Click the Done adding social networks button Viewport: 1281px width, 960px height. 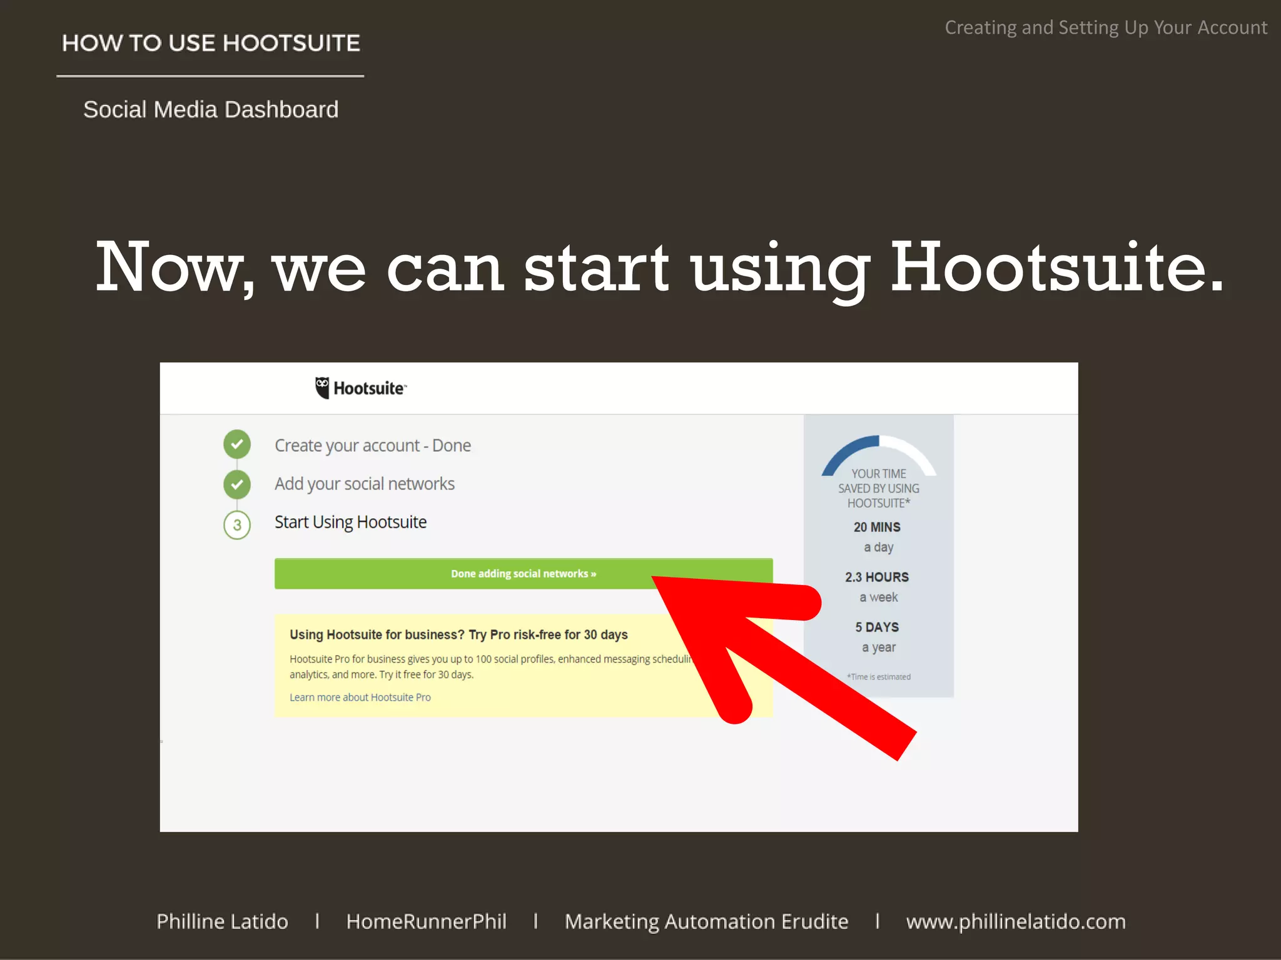click(524, 574)
